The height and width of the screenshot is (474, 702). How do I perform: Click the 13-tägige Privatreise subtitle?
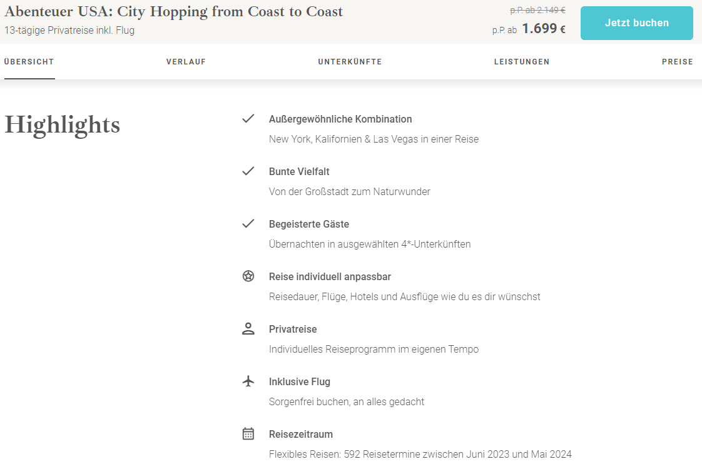[x=69, y=31]
